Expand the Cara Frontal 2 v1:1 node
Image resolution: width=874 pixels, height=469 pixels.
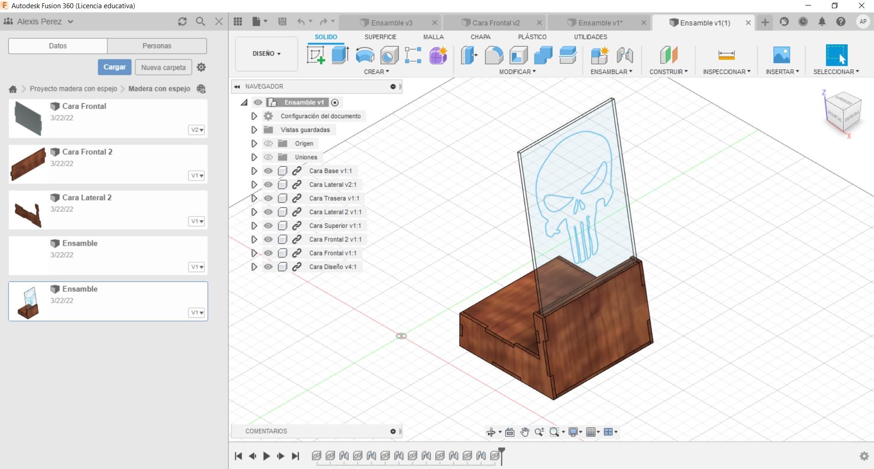coord(254,239)
